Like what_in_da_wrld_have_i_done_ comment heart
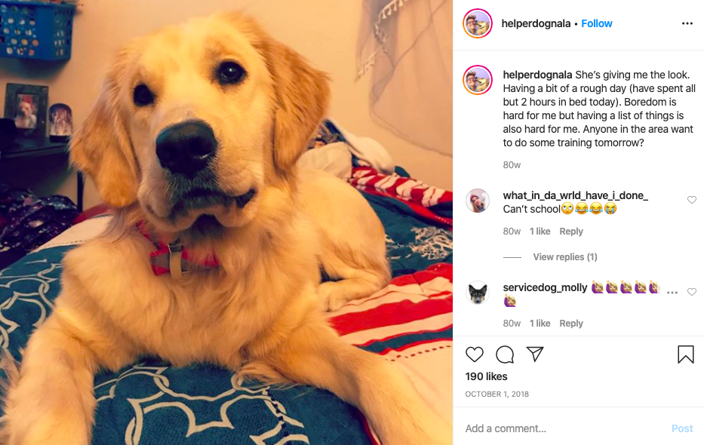Screen dimensions: 704x445 tap(692, 200)
